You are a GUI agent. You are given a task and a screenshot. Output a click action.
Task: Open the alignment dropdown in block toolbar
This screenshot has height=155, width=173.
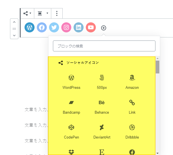(43, 13)
